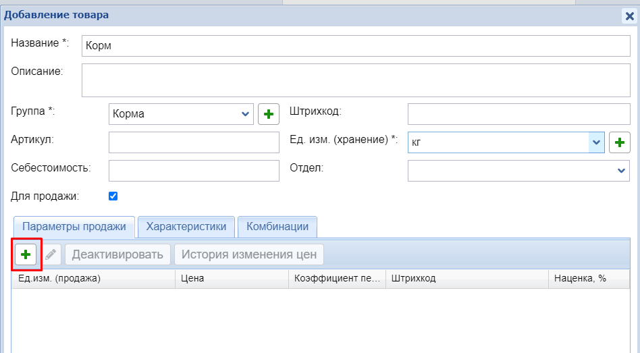Click the pencil edit icon in toolbar
The width and height of the screenshot is (640, 353).
pyautogui.click(x=51, y=254)
